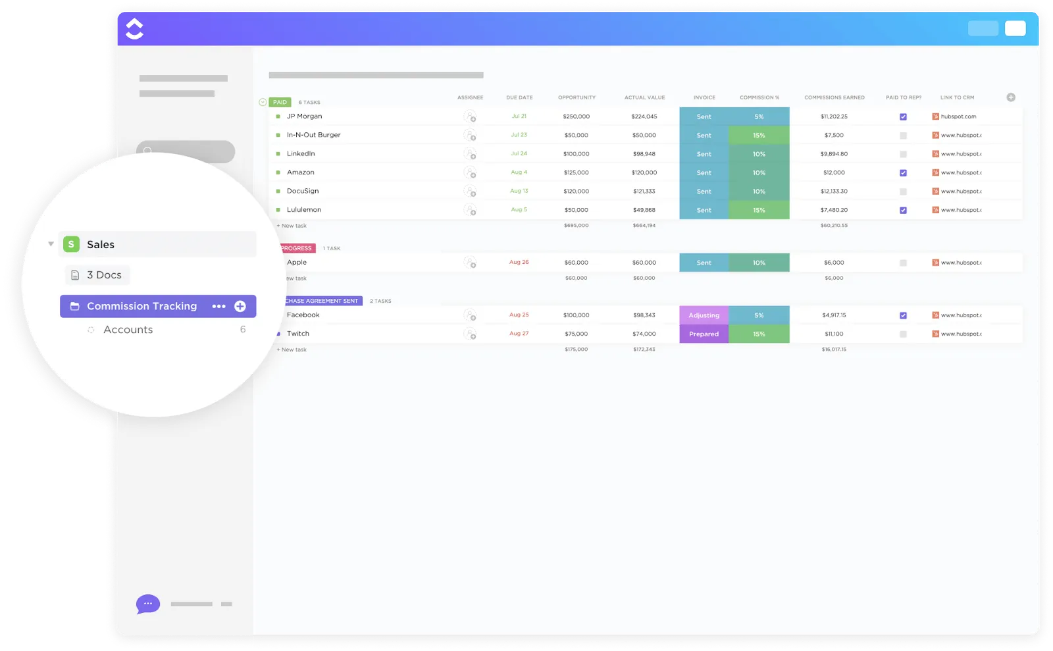Click the Amazon opportunity value $125,000
Image resolution: width=1053 pixels, height=651 pixels.
click(x=576, y=172)
